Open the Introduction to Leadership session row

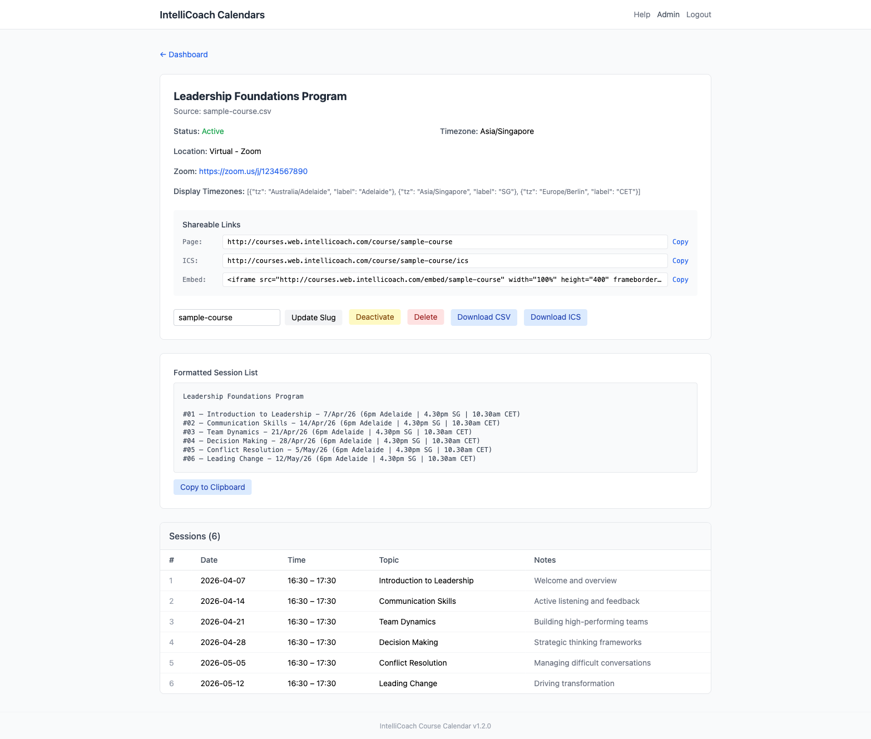click(426, 581)
